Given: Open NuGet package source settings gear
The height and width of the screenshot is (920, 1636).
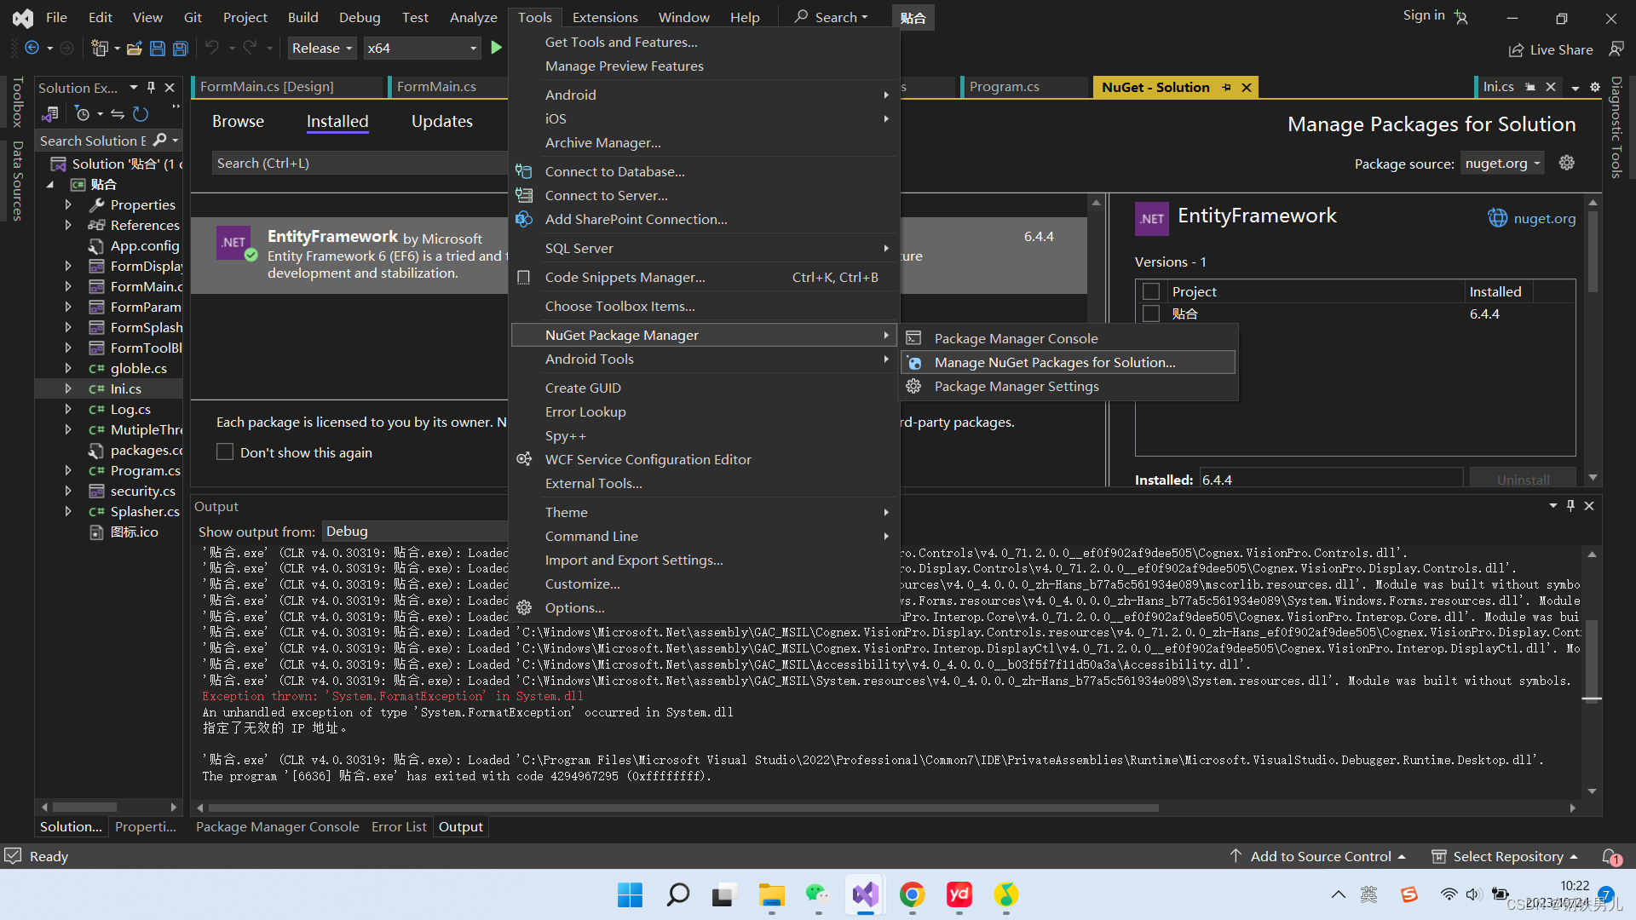Looking at the screenshot, I should pyautogui.click(x=1566, y=163).
